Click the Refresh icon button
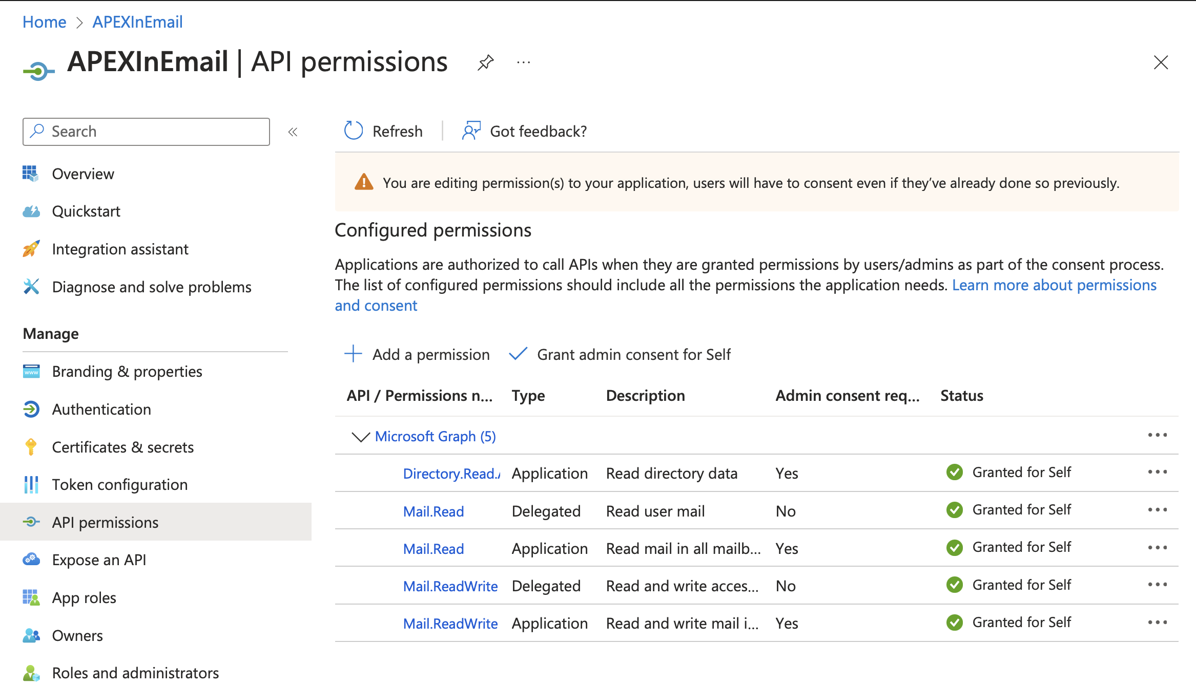Image resolution: width=1196 pixels, height=687 pixels. coord(354,131)
